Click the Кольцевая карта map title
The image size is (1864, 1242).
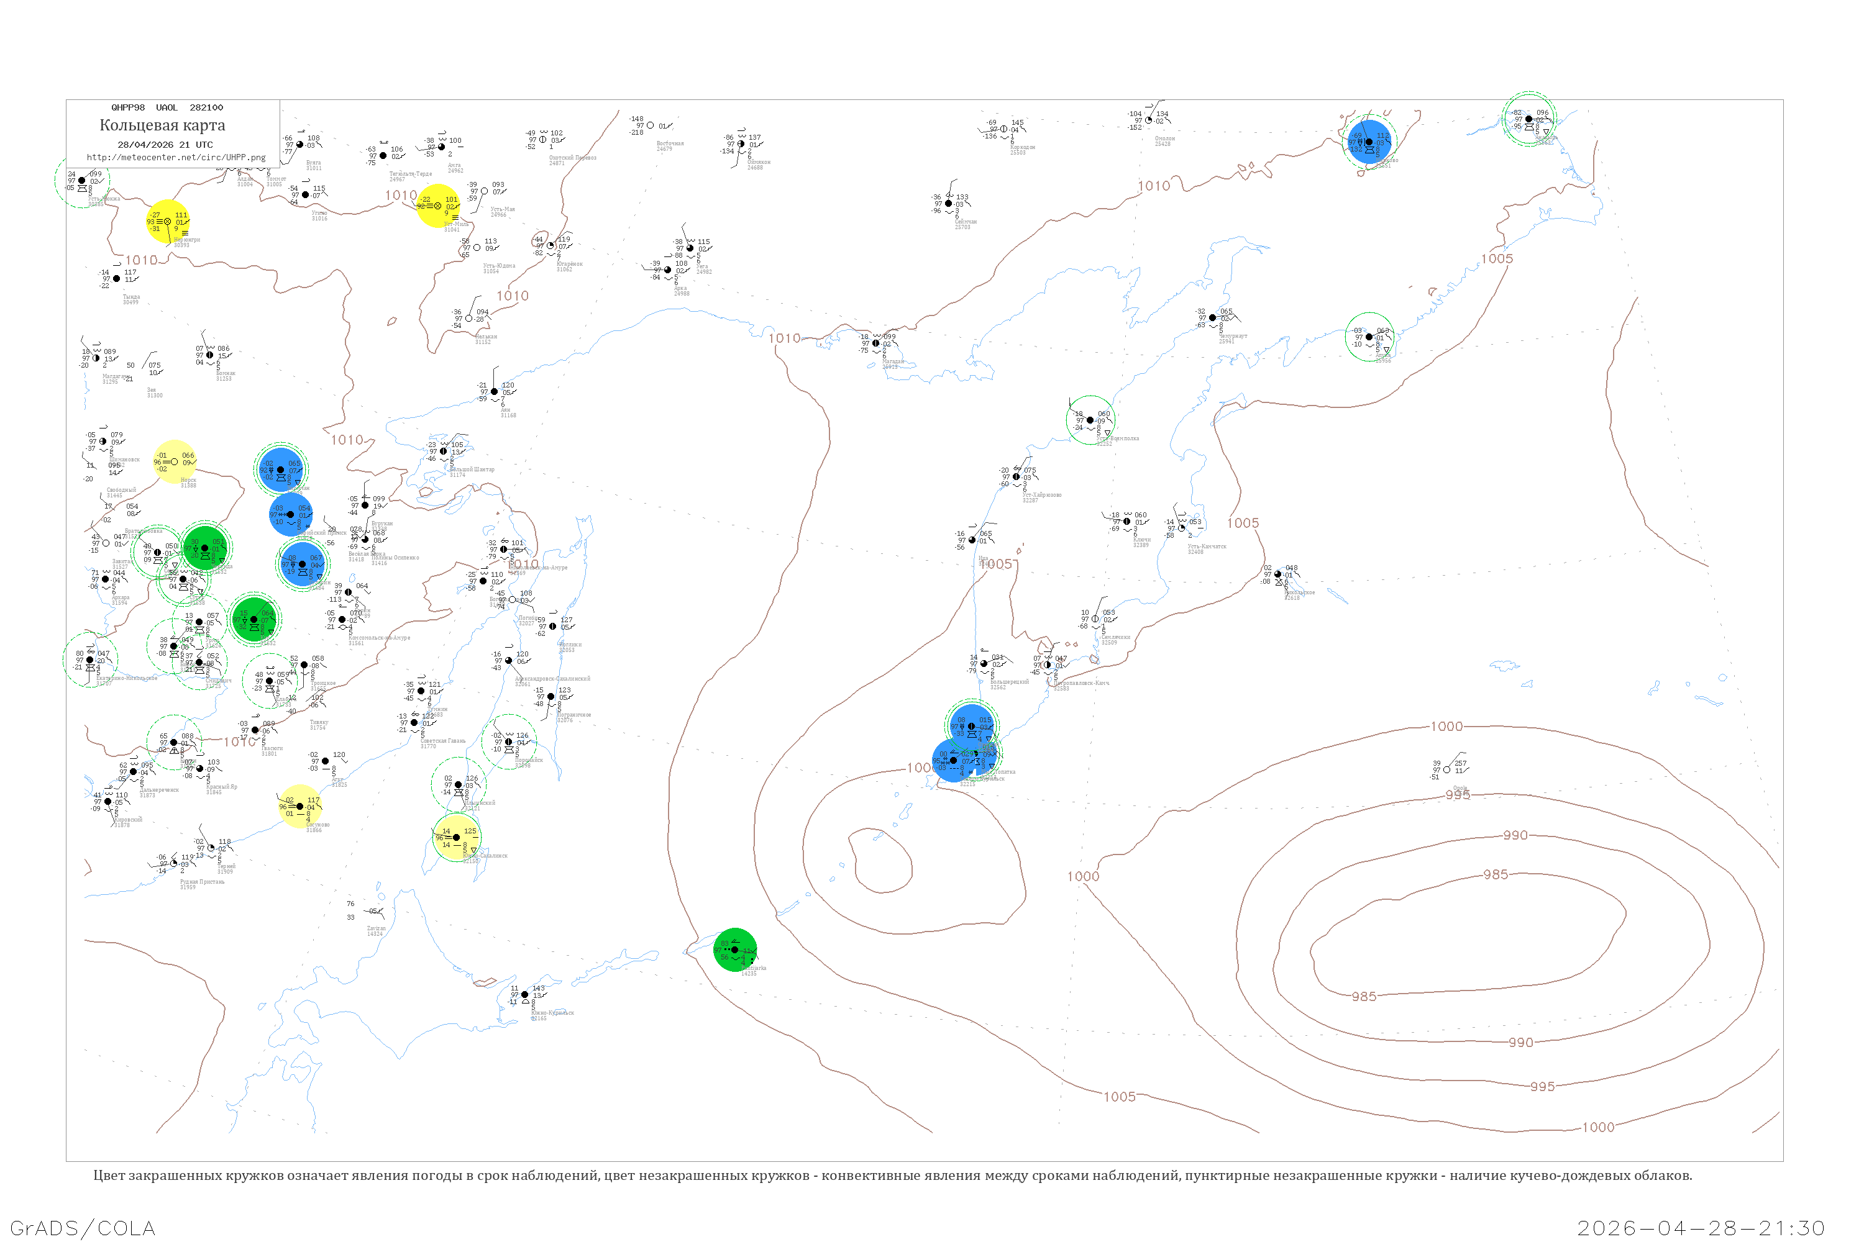click(x=162, y=125)
